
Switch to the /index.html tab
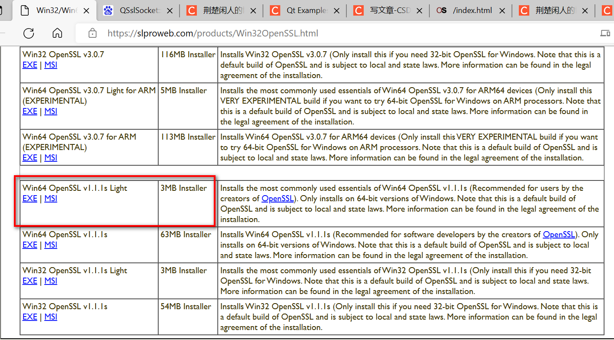[x=471, y=10]
